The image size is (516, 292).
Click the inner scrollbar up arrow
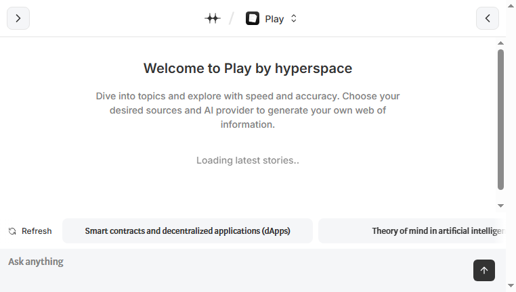501,43
